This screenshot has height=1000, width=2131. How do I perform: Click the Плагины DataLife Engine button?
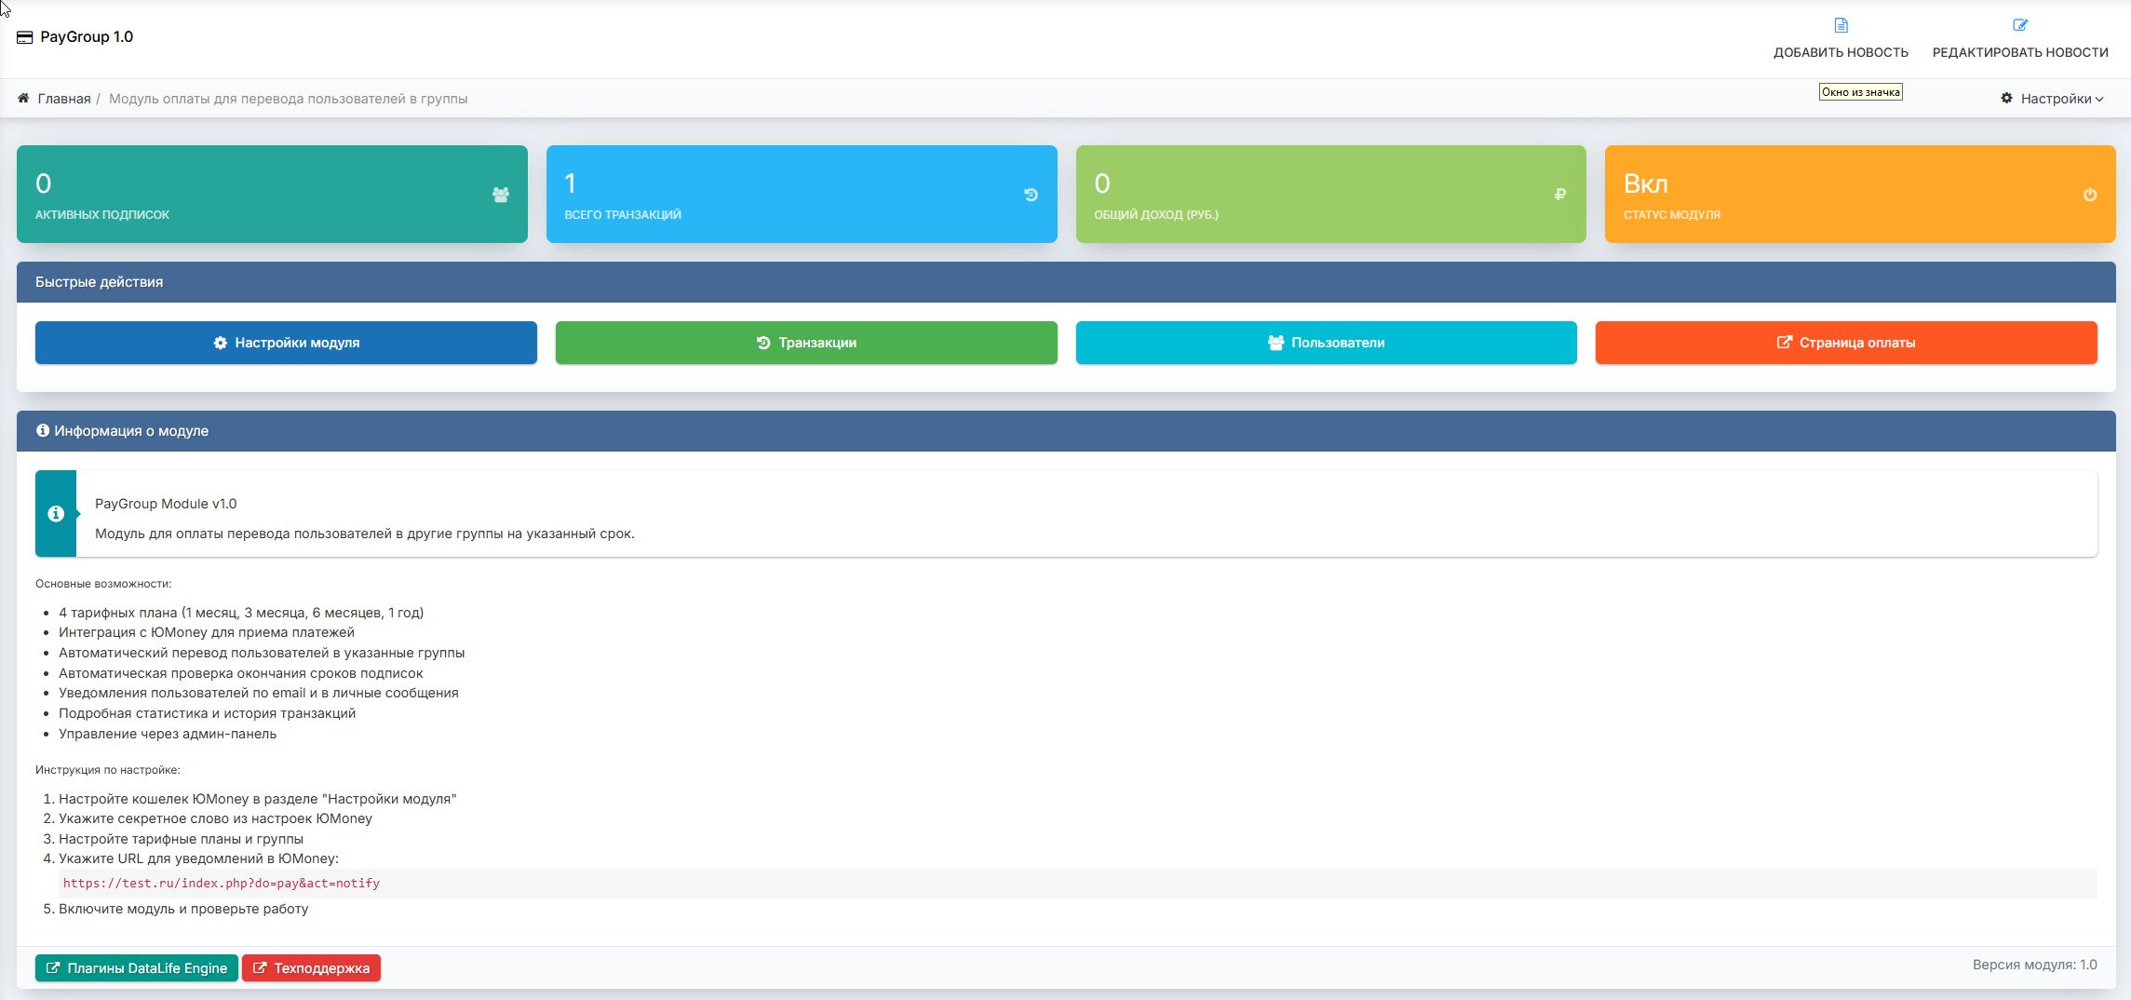137,968
